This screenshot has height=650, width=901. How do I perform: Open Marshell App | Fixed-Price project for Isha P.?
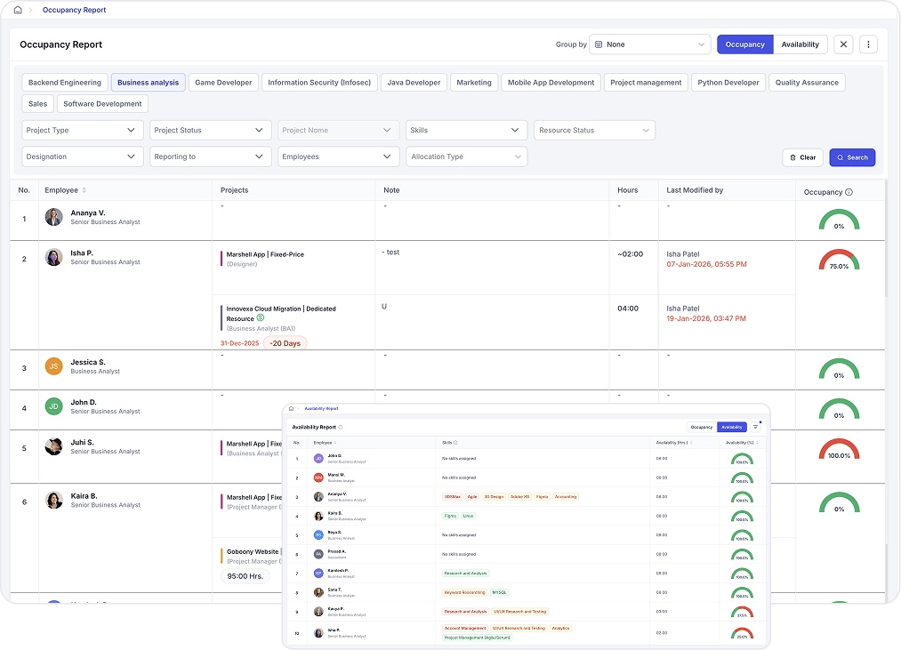pos(265,254)
